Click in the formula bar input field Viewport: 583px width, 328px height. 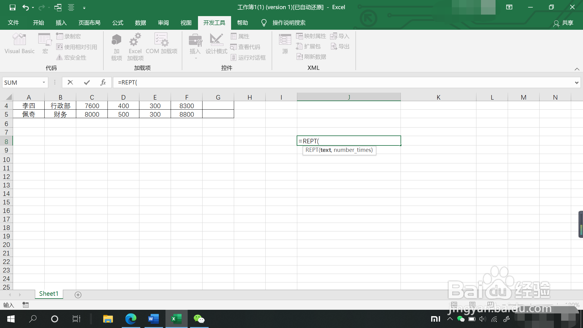coord(334,82)
